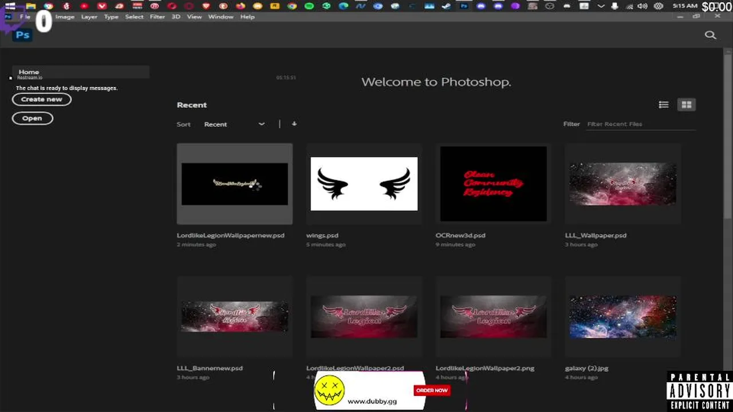
Task: Click the OCRnew3d.psd file name
Action: tap(460, 235)
